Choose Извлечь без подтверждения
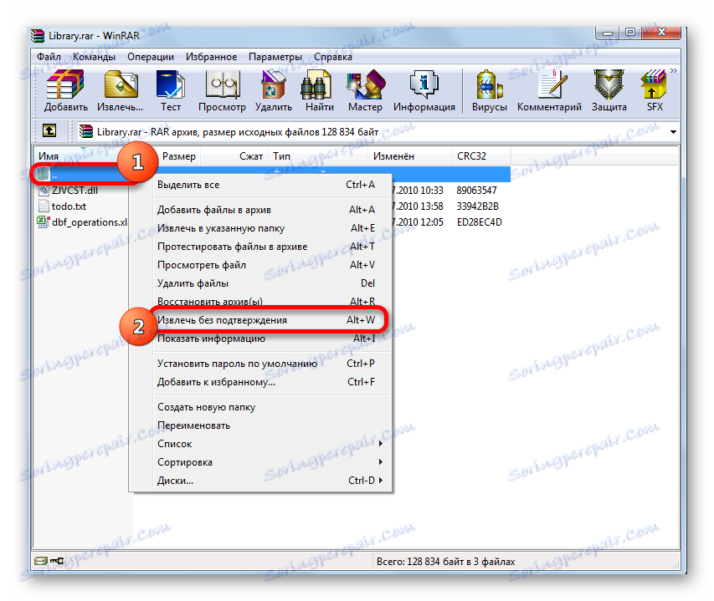Image resolution: width=714 pixels, height=601 pixels. tap(272, 320)
